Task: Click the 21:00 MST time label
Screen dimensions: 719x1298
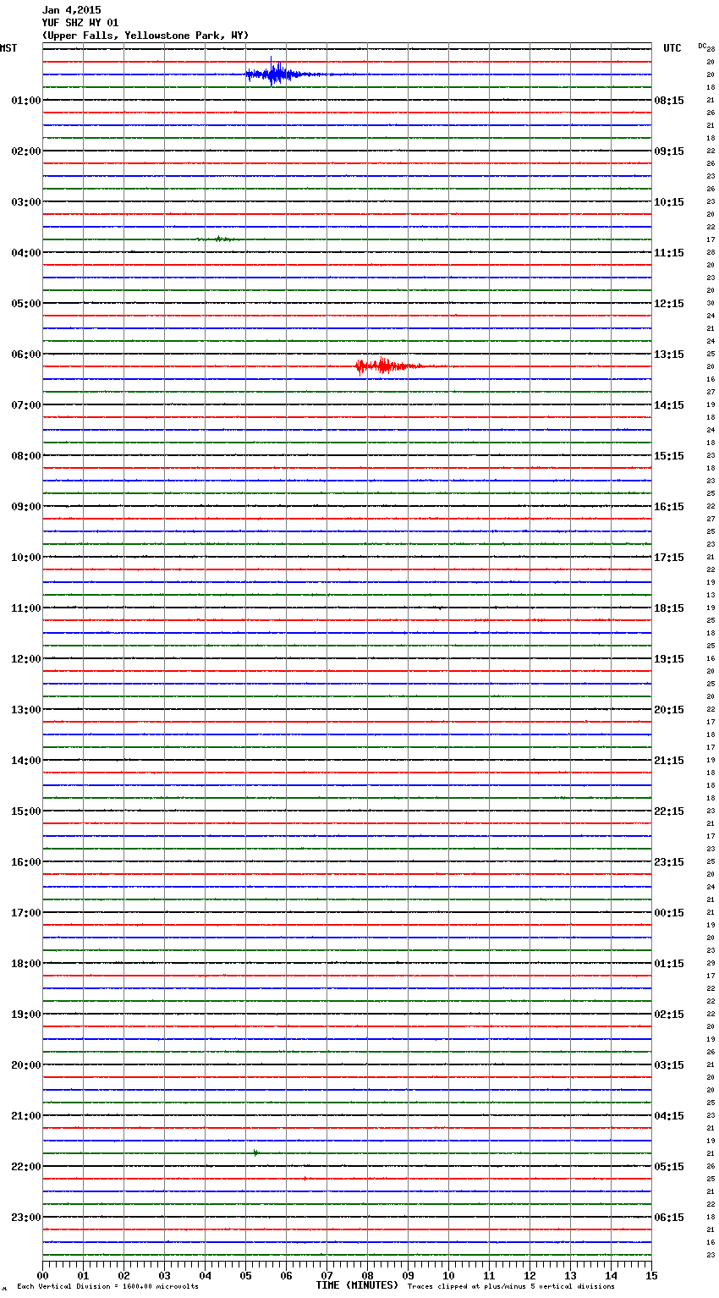Action: tap(26, 1116)
